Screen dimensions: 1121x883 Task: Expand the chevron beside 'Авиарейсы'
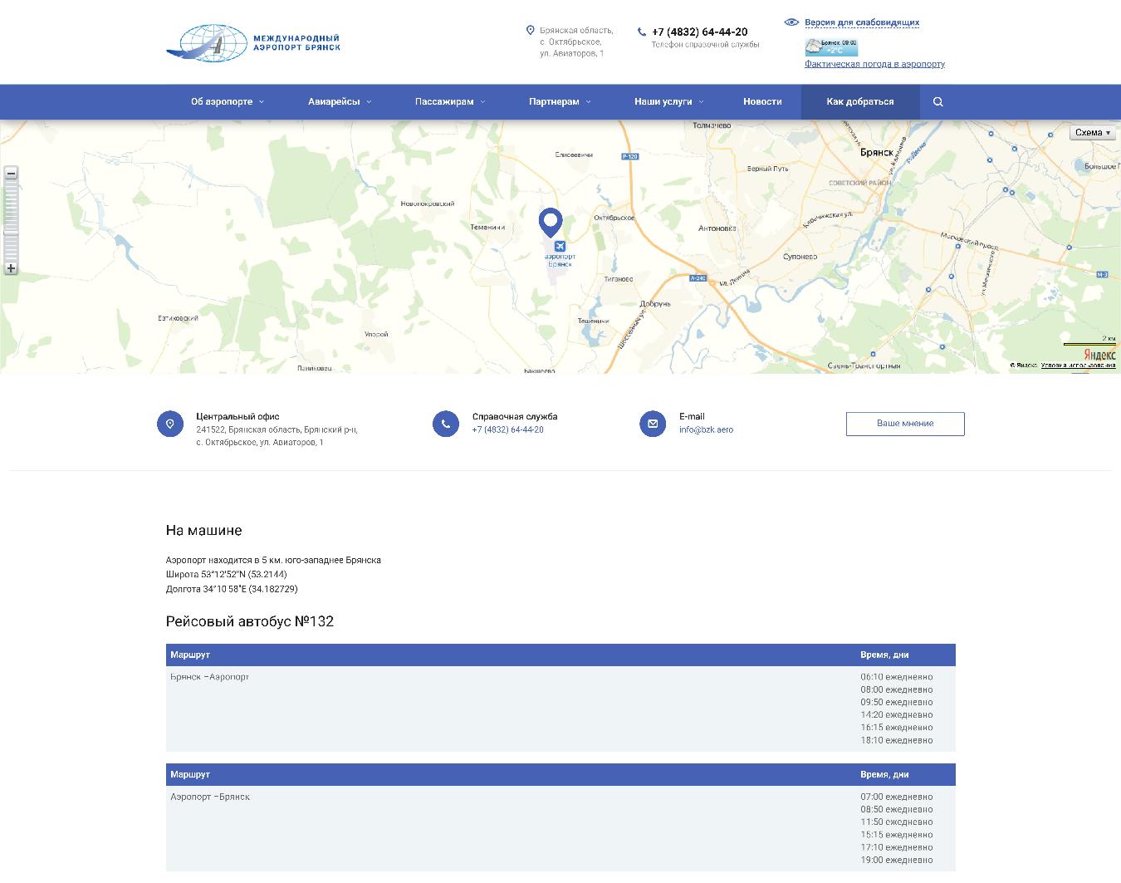[369, 101]
